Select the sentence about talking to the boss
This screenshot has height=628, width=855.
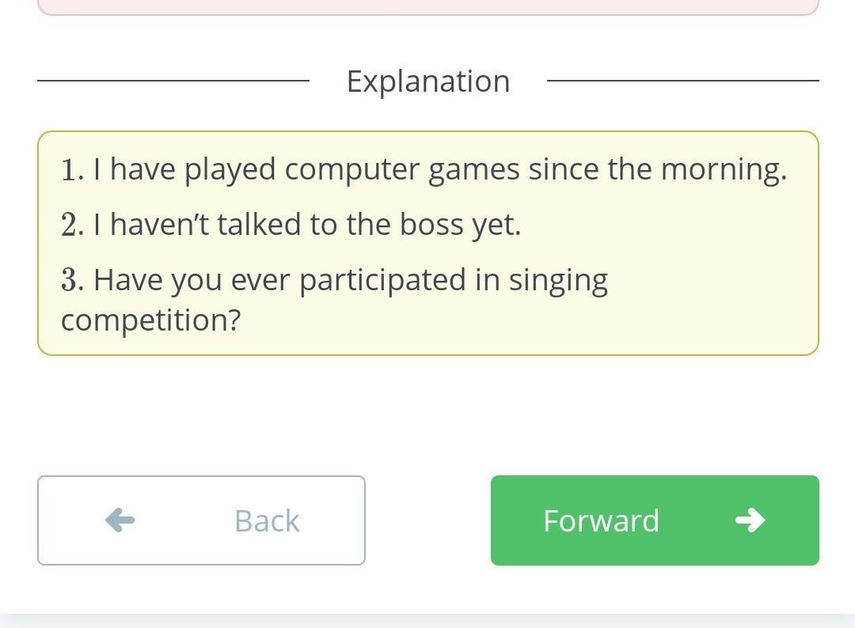[291, 225]
